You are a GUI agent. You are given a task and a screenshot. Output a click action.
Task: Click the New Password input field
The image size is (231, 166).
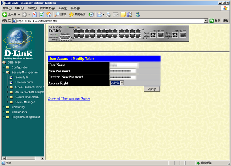(x=123, y=71)
